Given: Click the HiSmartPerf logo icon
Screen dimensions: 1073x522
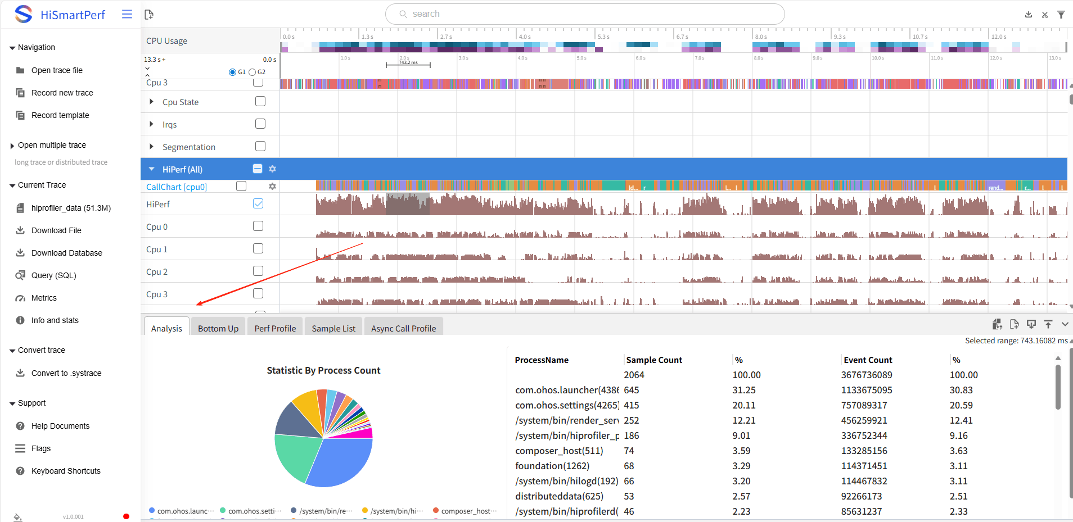Looking at the screenshot, I should [24, 14].
